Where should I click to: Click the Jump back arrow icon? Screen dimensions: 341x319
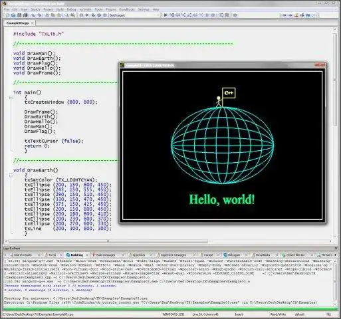284,15
